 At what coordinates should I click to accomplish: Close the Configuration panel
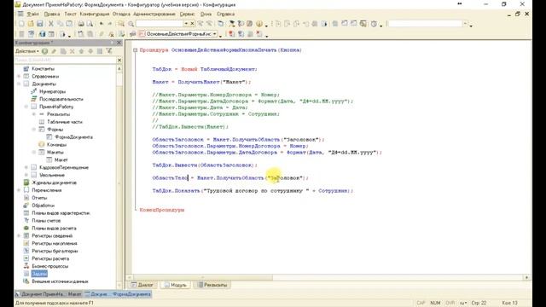(x=119, y=43)
